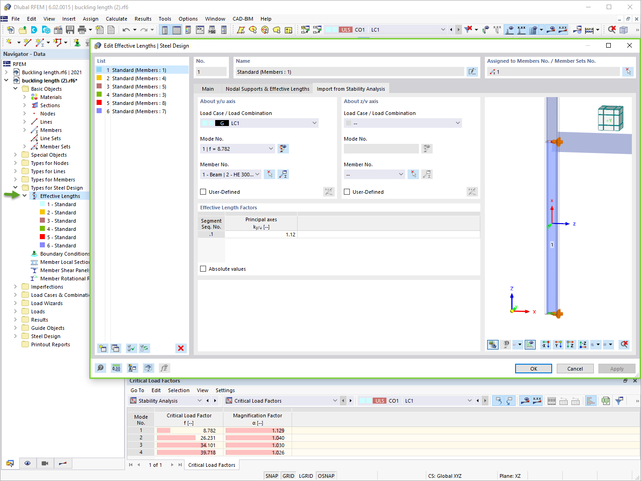Click the mode shape icon next to Mode No.
The image size is (641, 481).
[x=283, y=148]
